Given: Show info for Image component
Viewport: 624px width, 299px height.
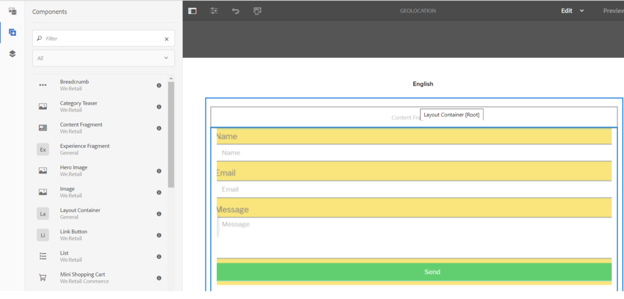Looking at the screenshot, I should coord(159,192).
